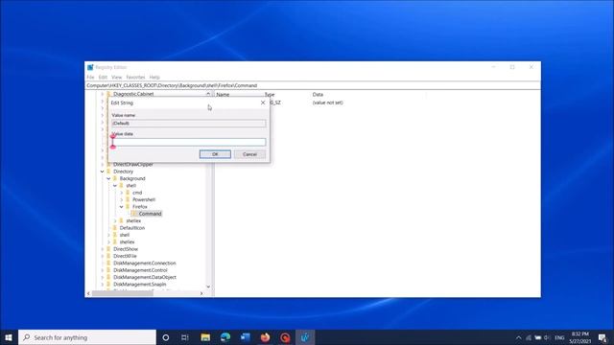Viewport: 614px width, 345px height.
Task: Click the Firefox folder icon in tree
Action: [128, 207]
